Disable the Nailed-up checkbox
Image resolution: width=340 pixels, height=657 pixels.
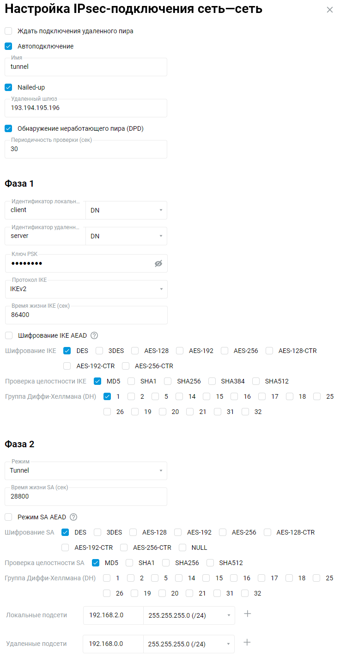(x=8, y=87)
